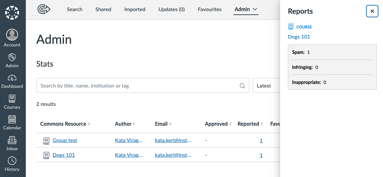Click the search magnifier icon
The image size is (383, 177).
pyautogui.click(x=242, y=86)
